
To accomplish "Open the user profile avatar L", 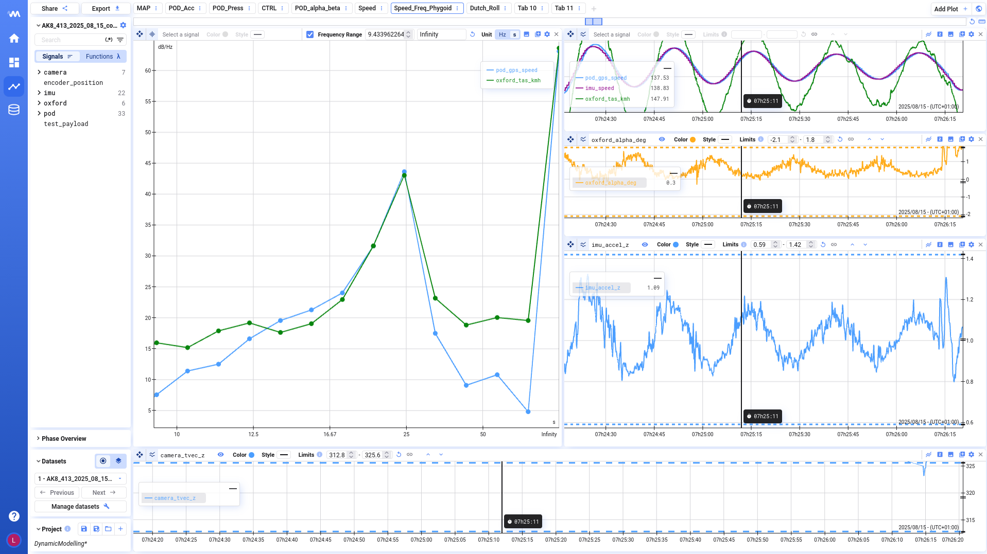I will coord(14,540).
